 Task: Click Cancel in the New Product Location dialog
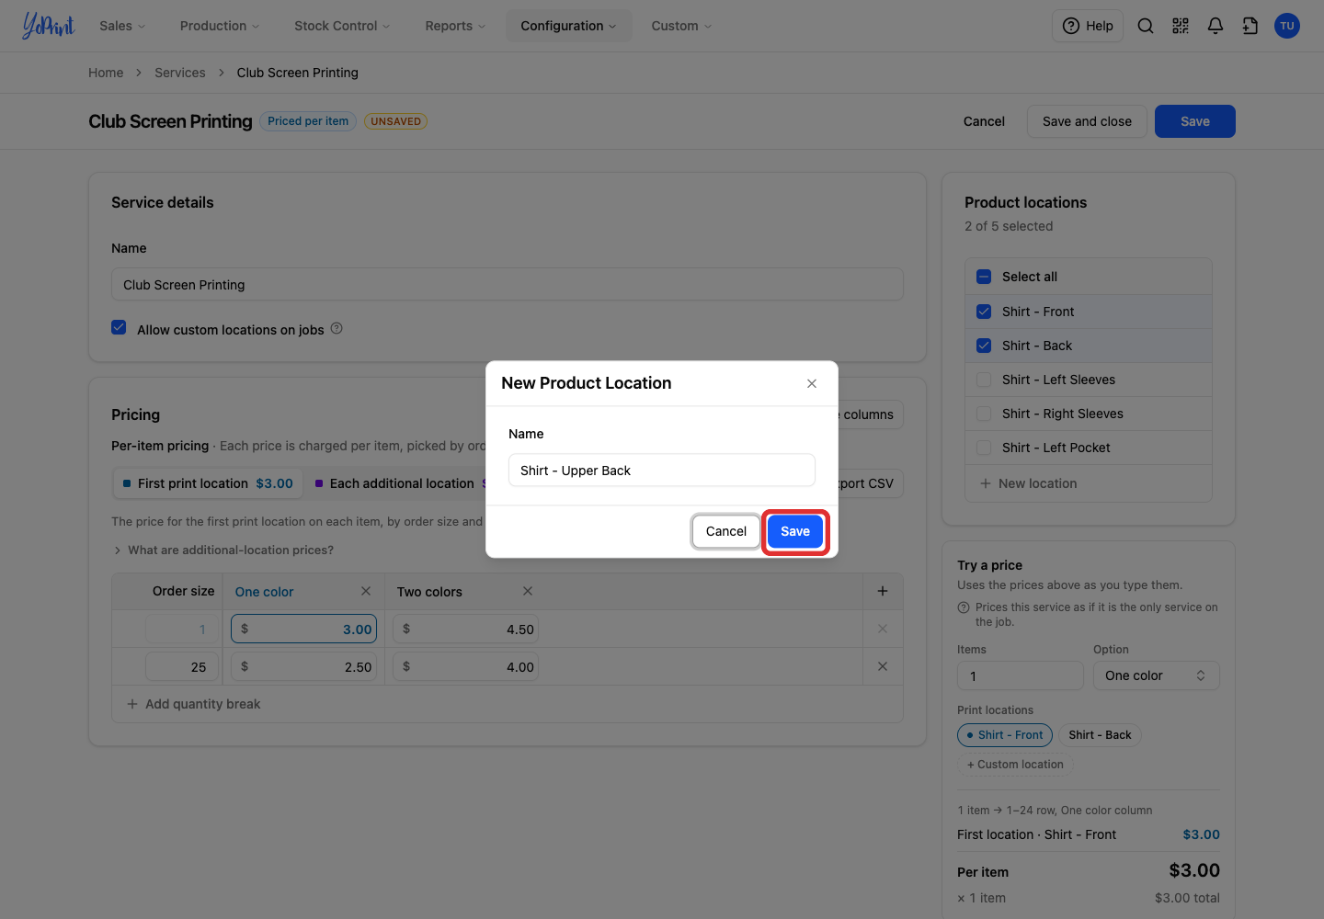click(726, 531)
